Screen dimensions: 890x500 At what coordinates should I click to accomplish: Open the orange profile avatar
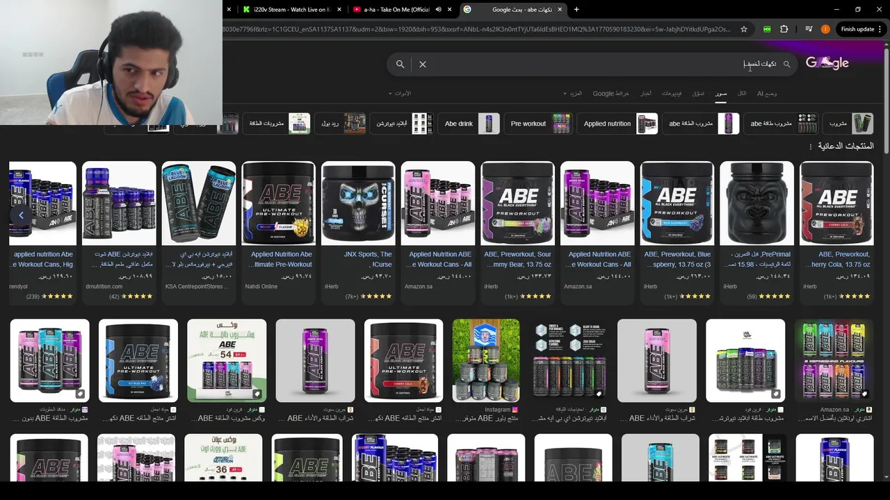pos(825,29)
